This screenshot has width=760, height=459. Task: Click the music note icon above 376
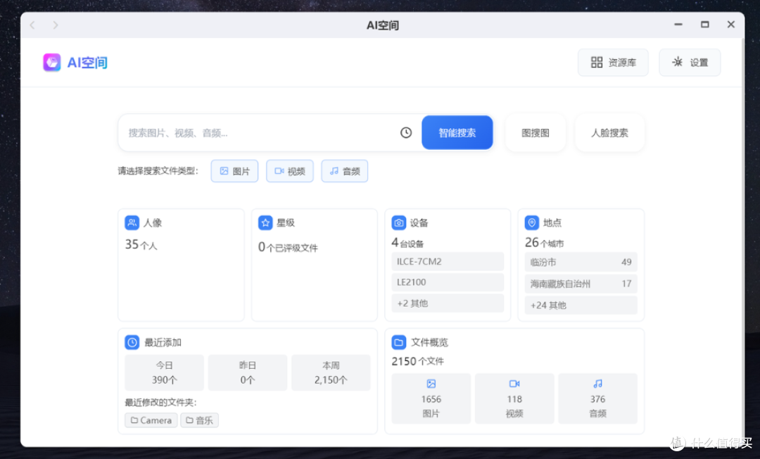597,384
